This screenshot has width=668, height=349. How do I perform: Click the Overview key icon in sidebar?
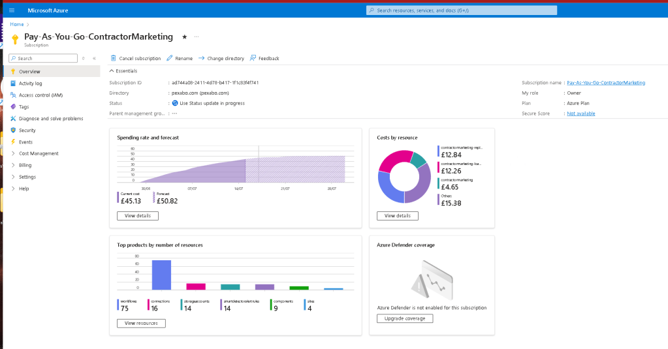point(13,72)
